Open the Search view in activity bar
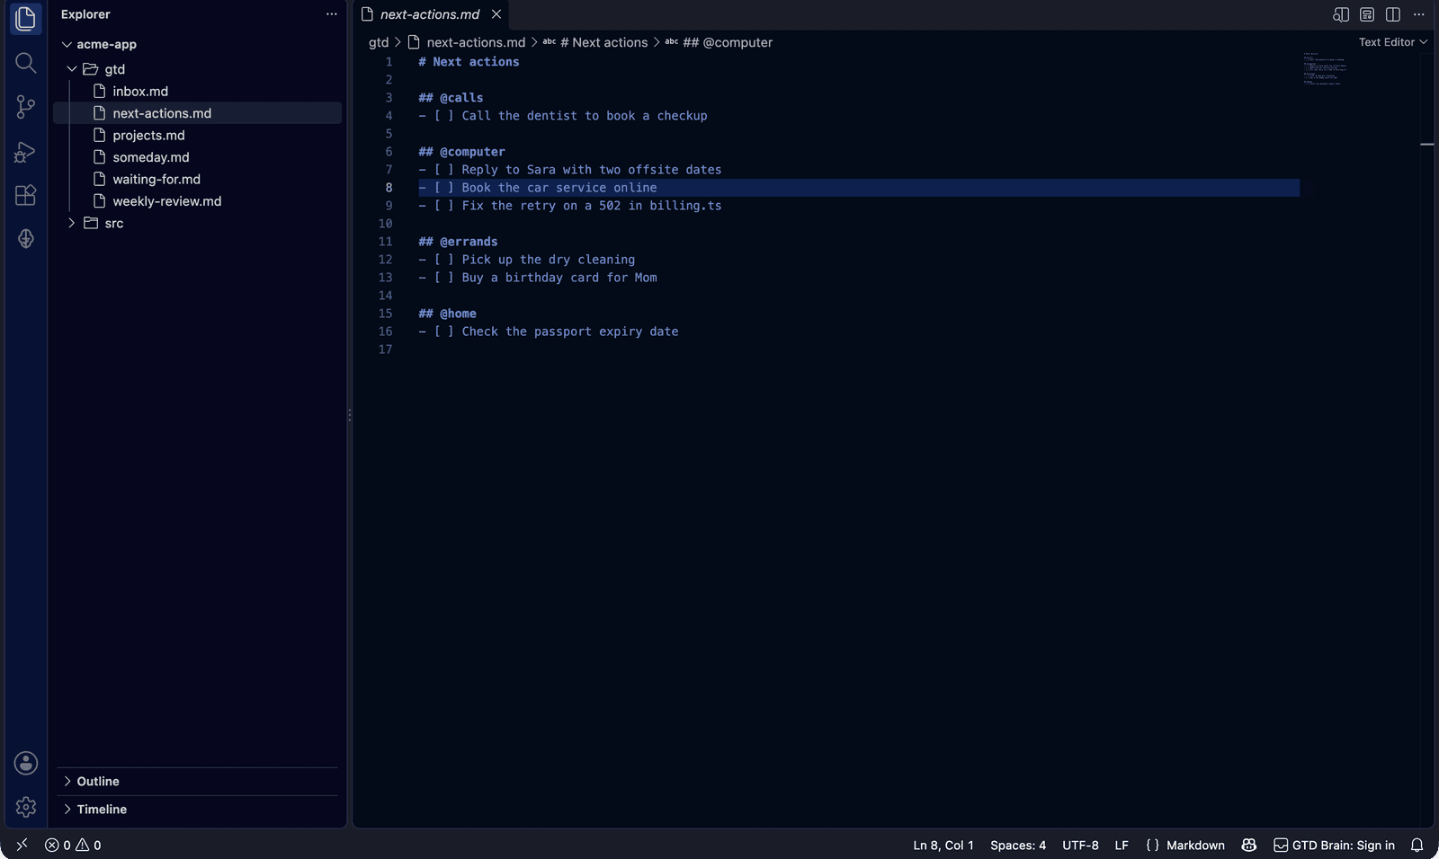The image size is (1439, 859). click(x=25, y=63)
